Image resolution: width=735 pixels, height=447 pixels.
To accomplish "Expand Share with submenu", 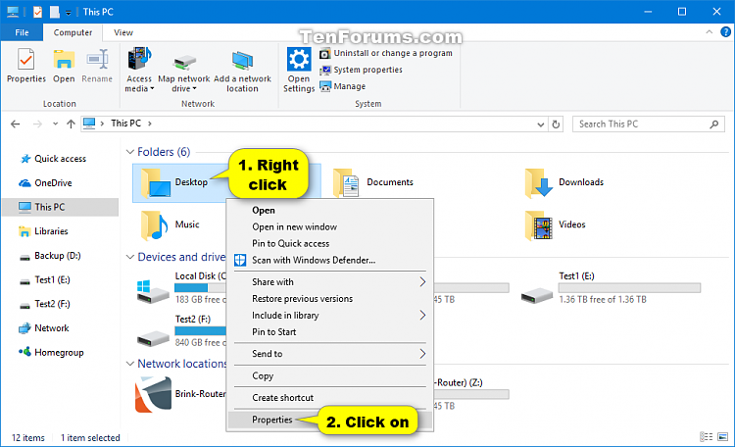I will [329, 282].
